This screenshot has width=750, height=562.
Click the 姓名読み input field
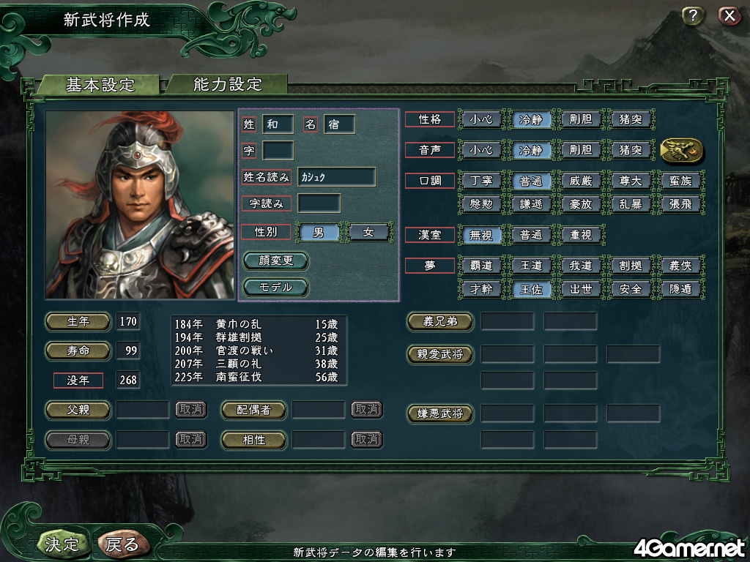pos(337,177)
